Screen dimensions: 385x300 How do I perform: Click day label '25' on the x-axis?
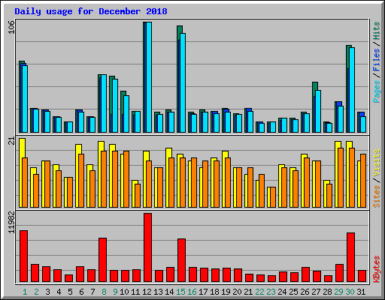point(293,292)
